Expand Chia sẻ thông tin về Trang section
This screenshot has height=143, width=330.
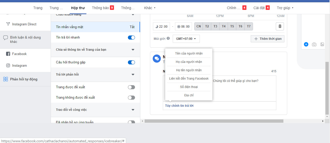pos(133,50)
